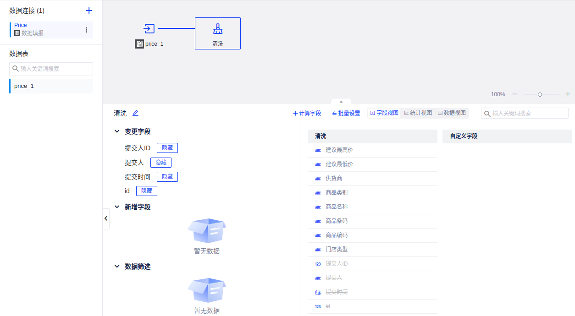Click the pencil icon to rename 清洗

pos(135,113)
